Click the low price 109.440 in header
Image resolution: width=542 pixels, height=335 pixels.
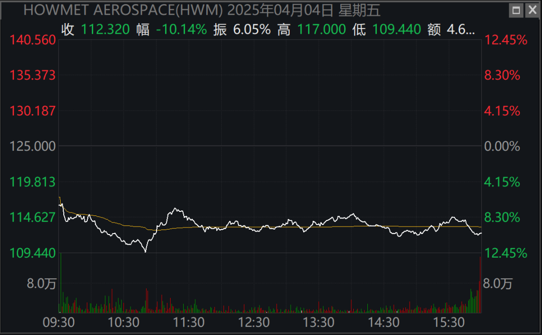[397, 30]
